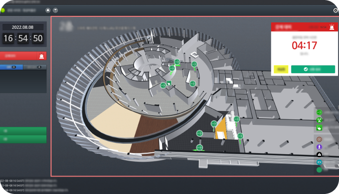Select the teal battery legend icon
The image size is (339, 194).
point(319,162)
